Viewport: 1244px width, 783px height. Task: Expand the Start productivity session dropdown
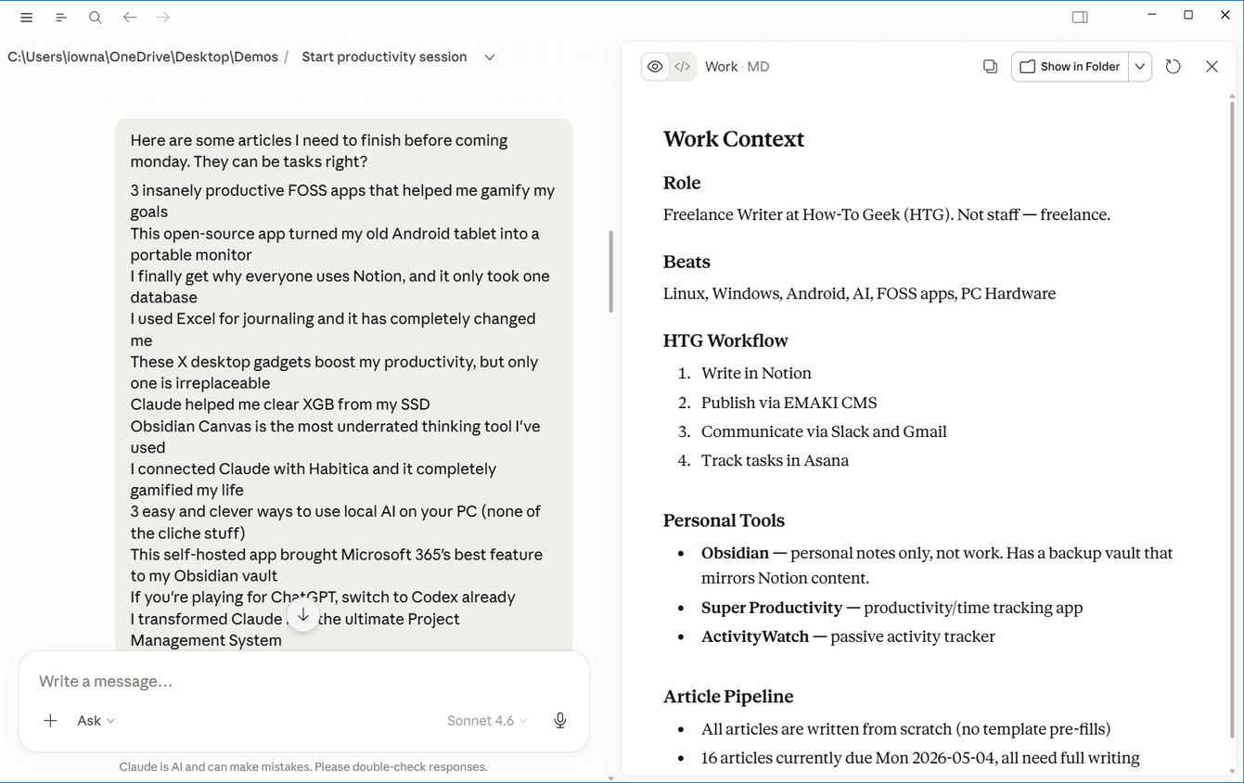click(x=490, y=58)
